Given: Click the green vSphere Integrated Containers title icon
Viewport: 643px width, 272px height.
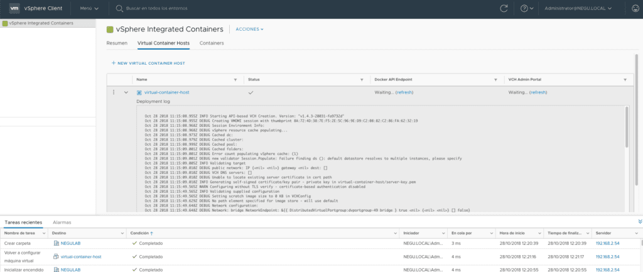Looking at the screenshot, I should pos(109,30).
